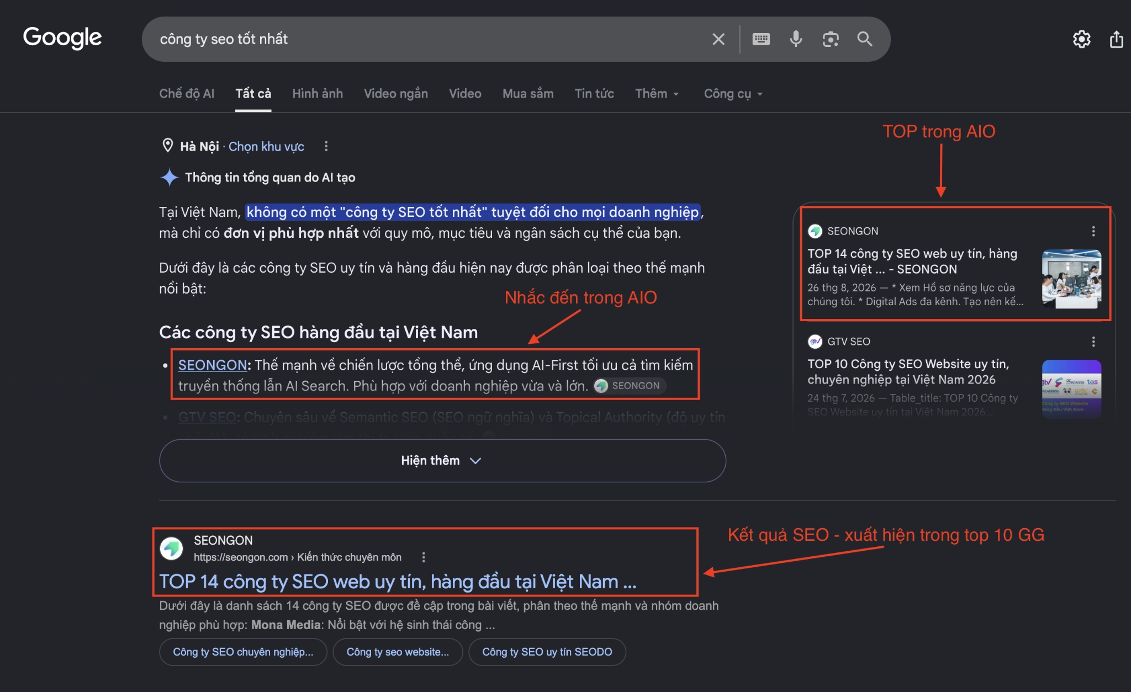
Task: Open SEONGON AIO card title TOP 14 công ty
Action: click(x=912, y=261)
